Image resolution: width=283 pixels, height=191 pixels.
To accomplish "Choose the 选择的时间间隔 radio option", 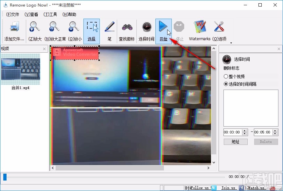I will [226, 84].
